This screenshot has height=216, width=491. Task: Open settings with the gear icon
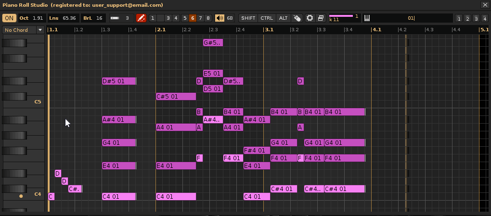pyautogui.click(x=310, y=18)
